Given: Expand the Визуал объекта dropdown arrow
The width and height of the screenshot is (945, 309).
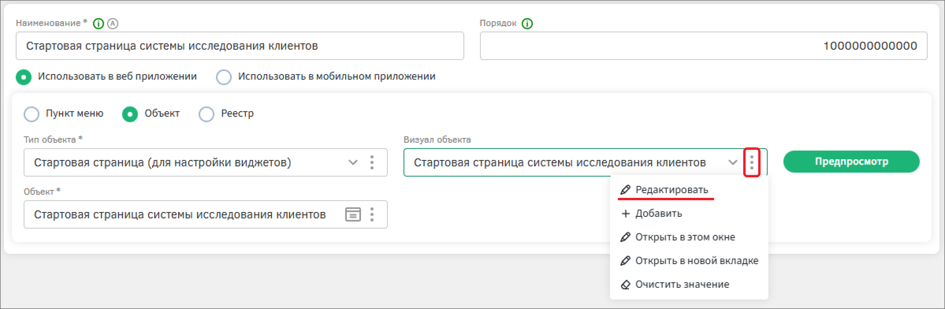Looking at the screenshot, I should [733, 162].
